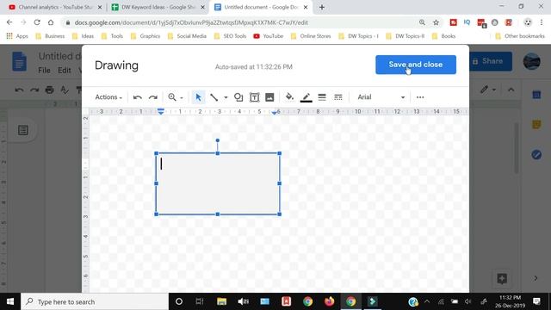Collapse the Docs menus with the chevron

(511, 90)
